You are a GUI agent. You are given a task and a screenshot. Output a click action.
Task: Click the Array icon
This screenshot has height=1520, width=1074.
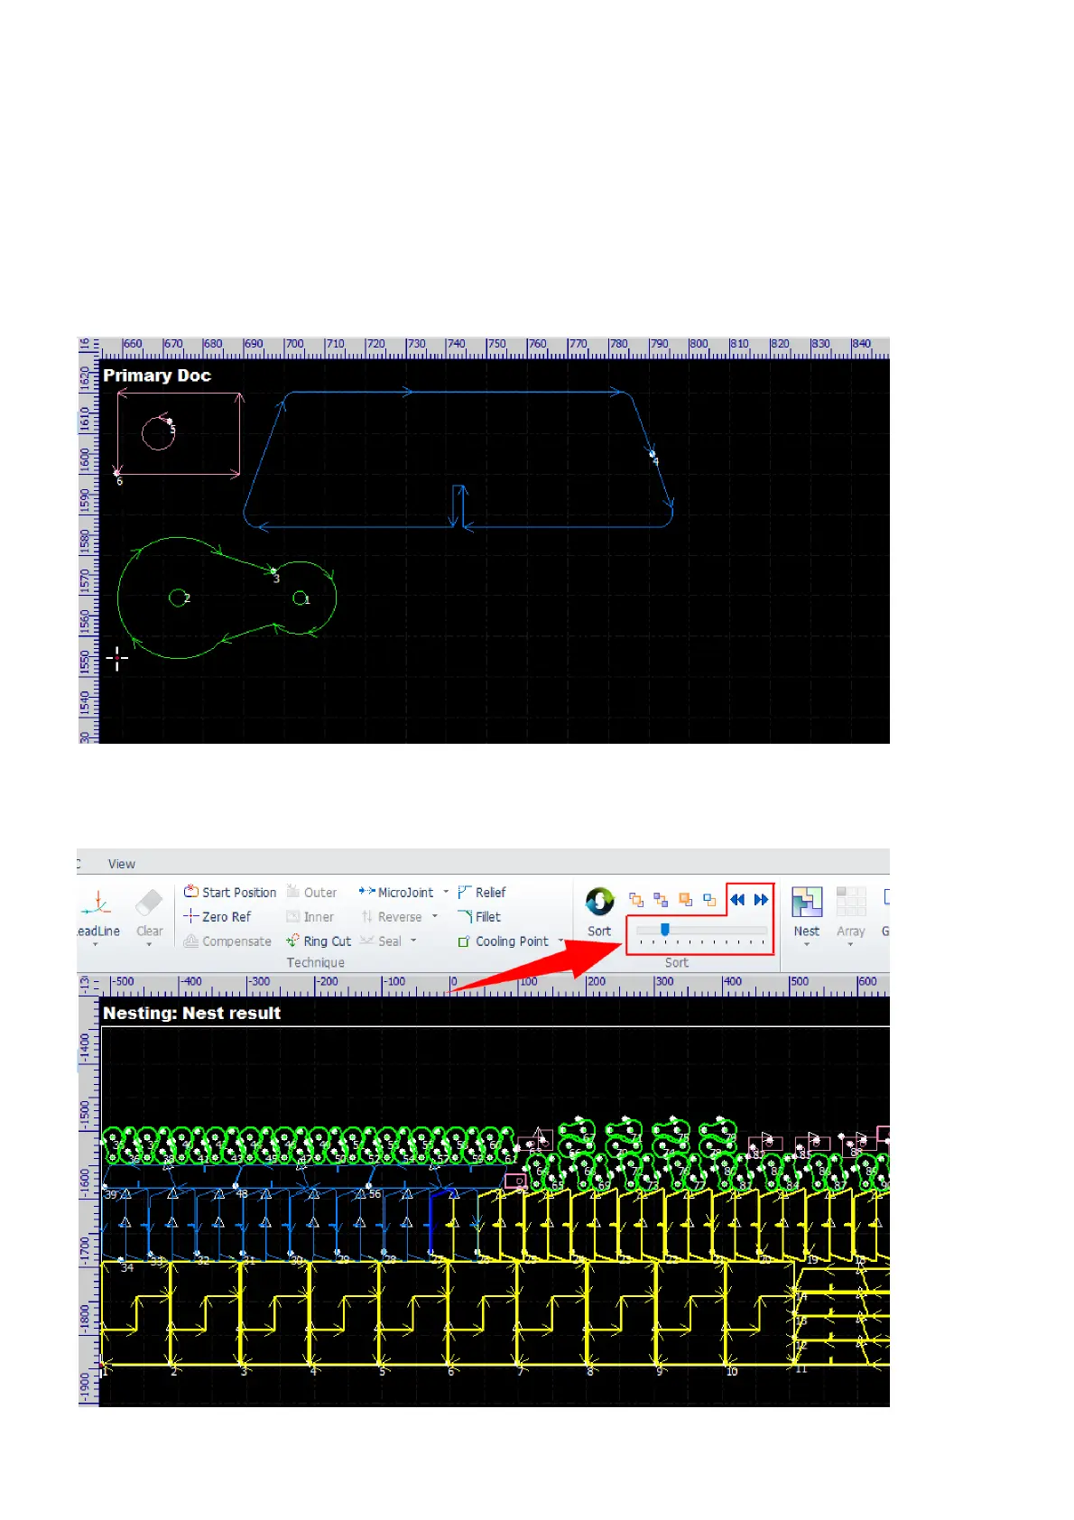coord(850,902)
